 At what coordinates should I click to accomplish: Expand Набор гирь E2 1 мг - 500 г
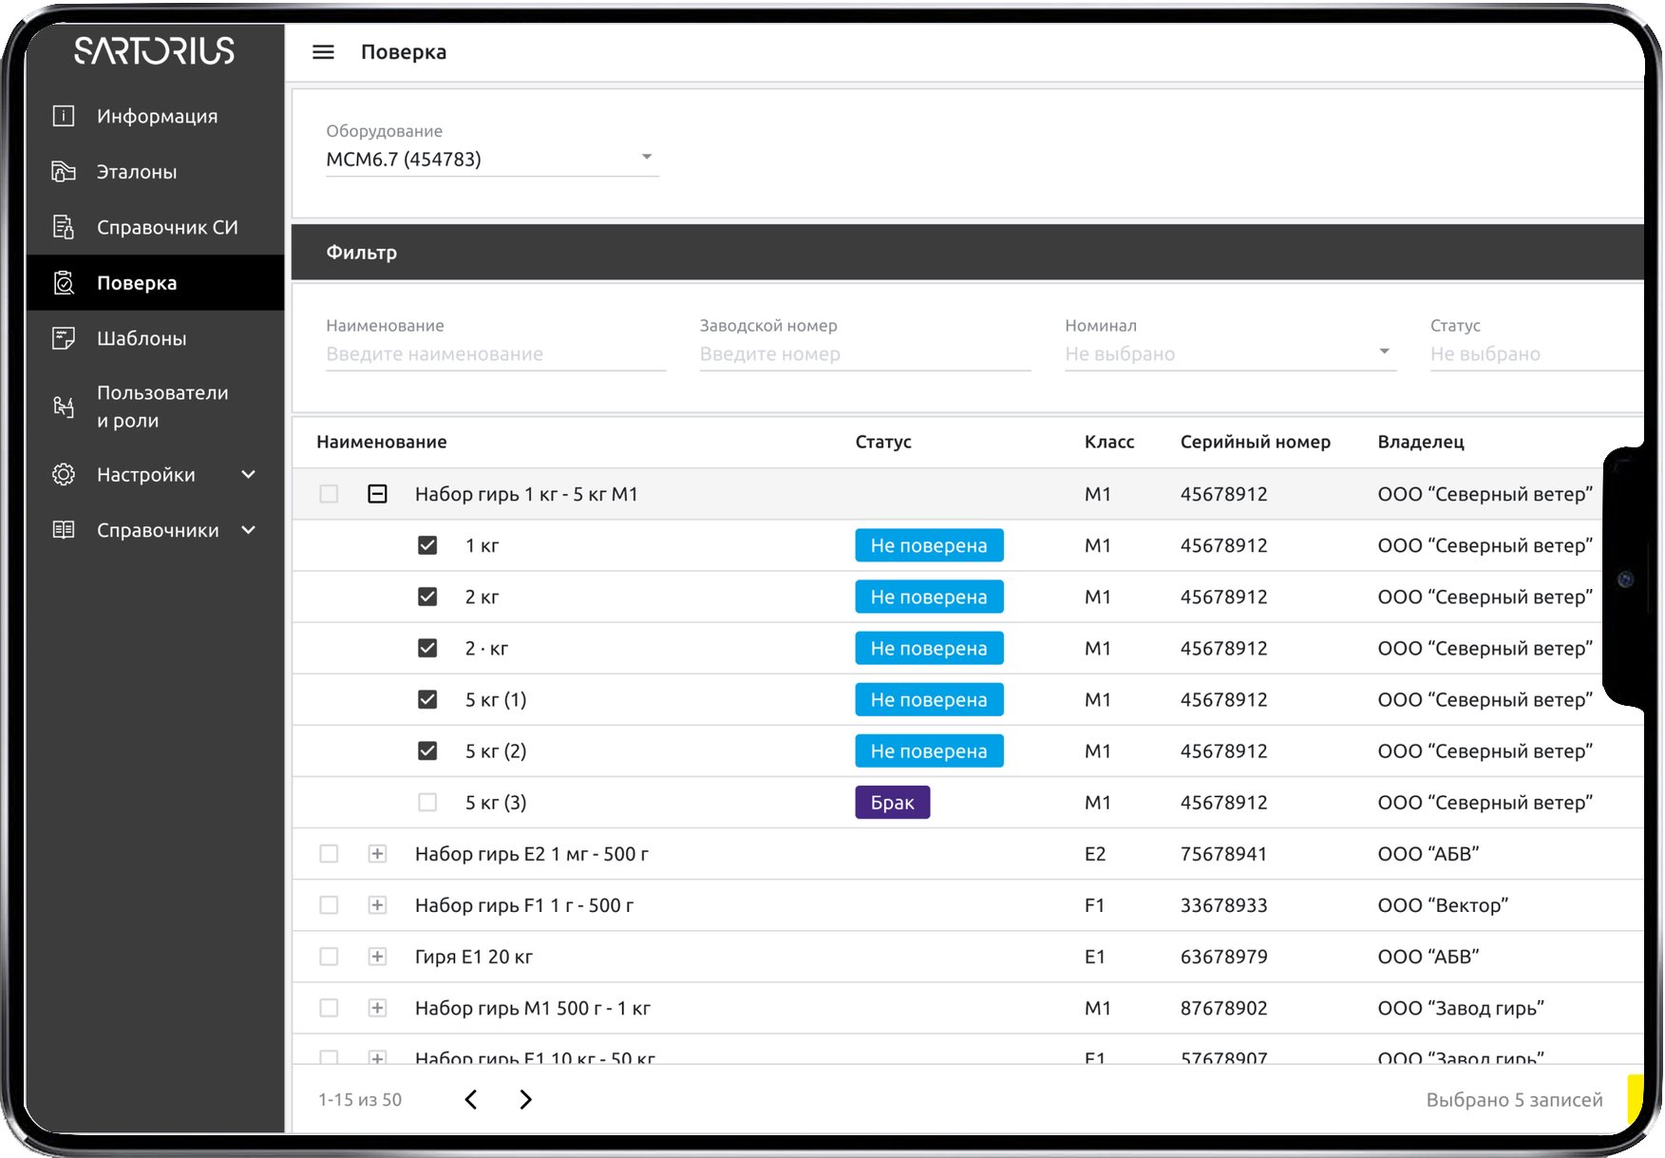pyautogui.click(x=377, y=854)
